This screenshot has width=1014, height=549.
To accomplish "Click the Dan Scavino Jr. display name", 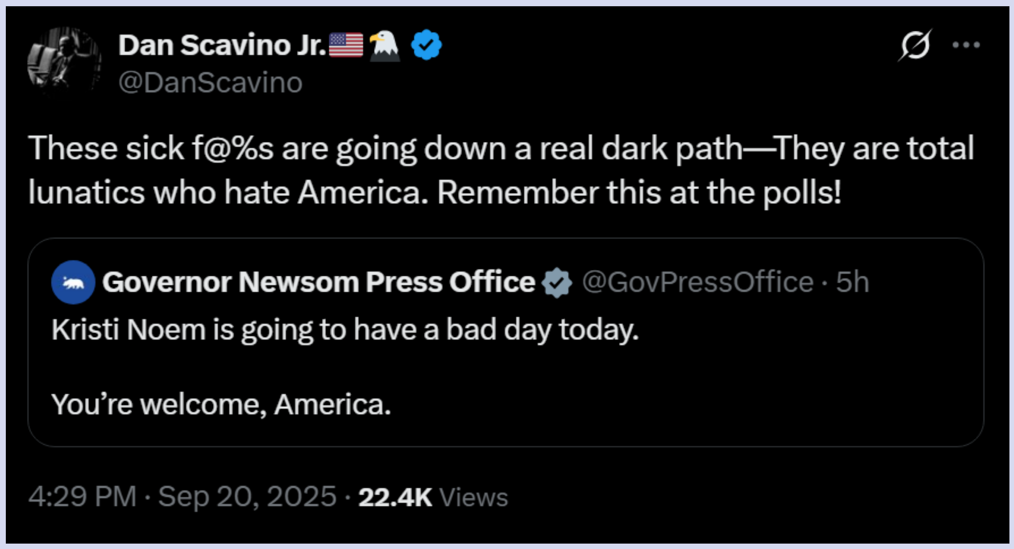I will coord(222,45).
